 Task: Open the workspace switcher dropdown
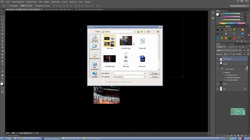(239, 6)
